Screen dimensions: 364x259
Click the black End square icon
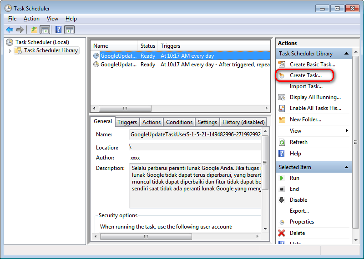click(282, 189)
